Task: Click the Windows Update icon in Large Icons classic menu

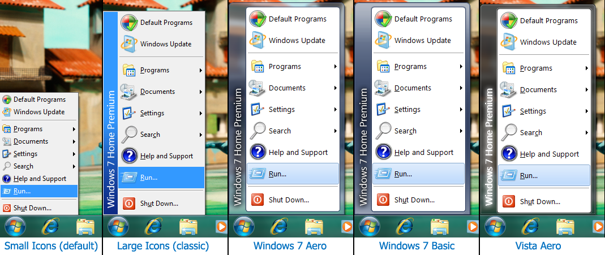Action: (129, 44)
